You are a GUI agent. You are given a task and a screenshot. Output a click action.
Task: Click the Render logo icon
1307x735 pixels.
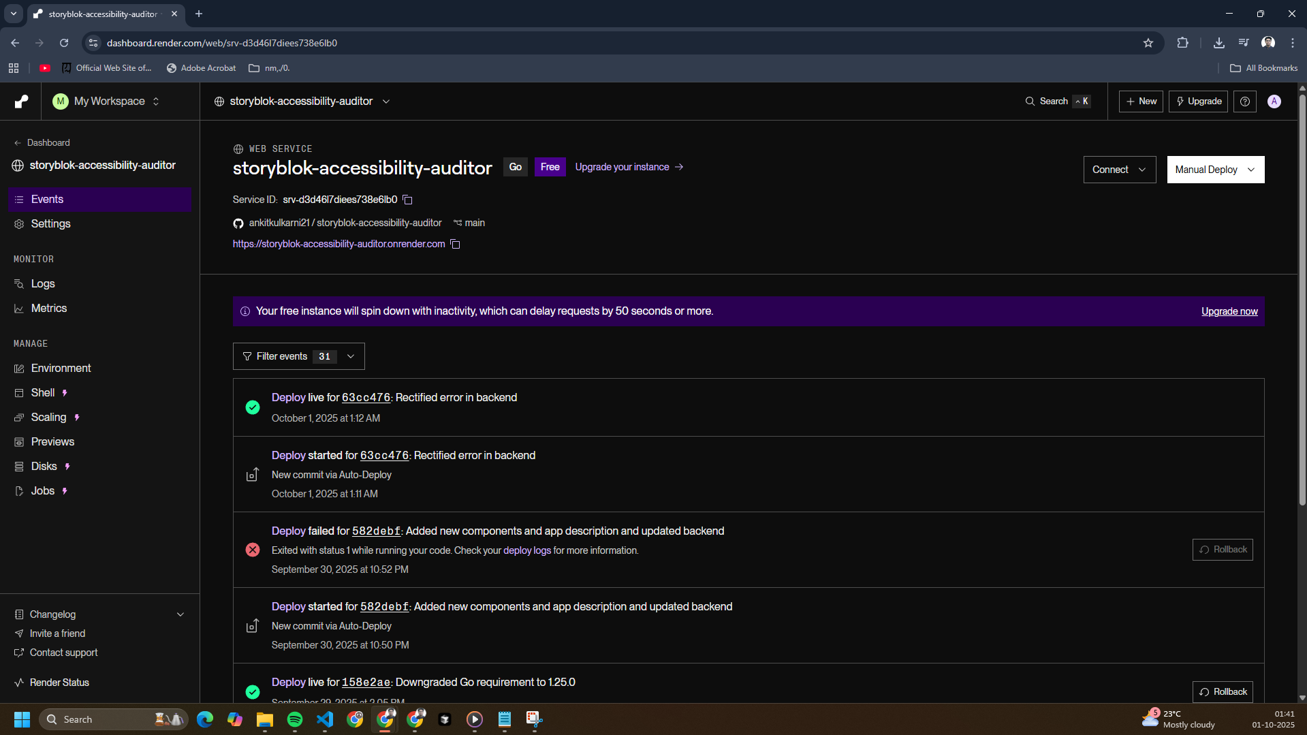(x=21, y=101)
